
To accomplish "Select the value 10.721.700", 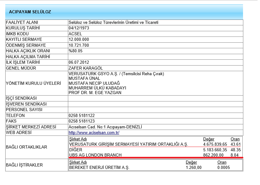I will coord(79,45).
